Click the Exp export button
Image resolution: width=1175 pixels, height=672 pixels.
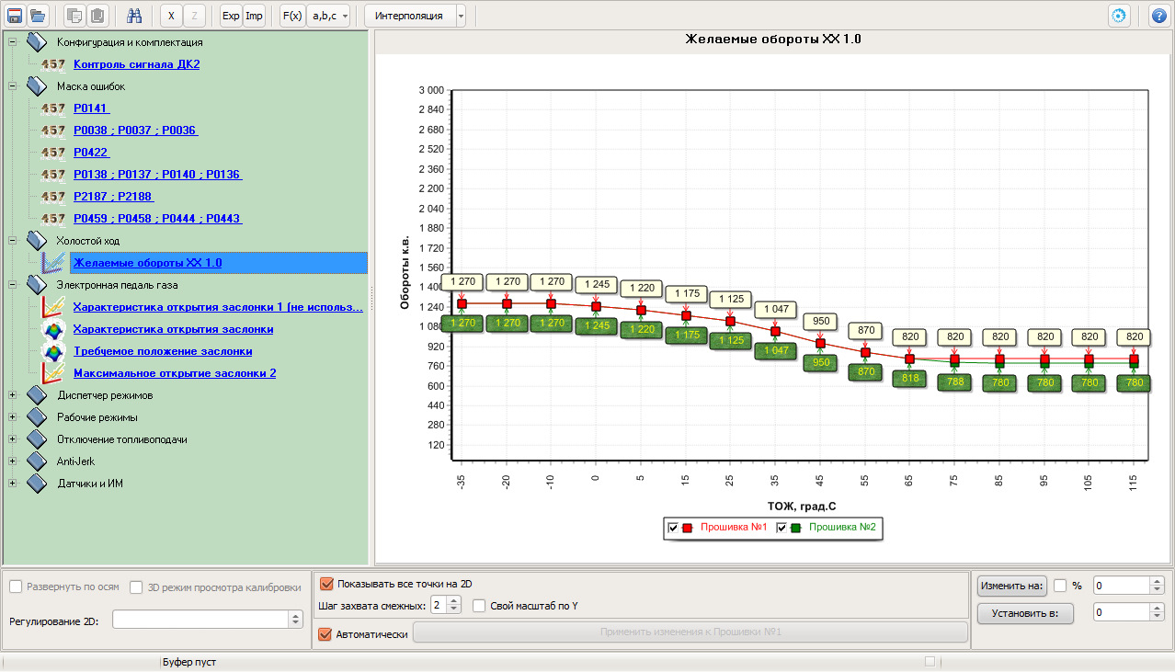(231, 16)
